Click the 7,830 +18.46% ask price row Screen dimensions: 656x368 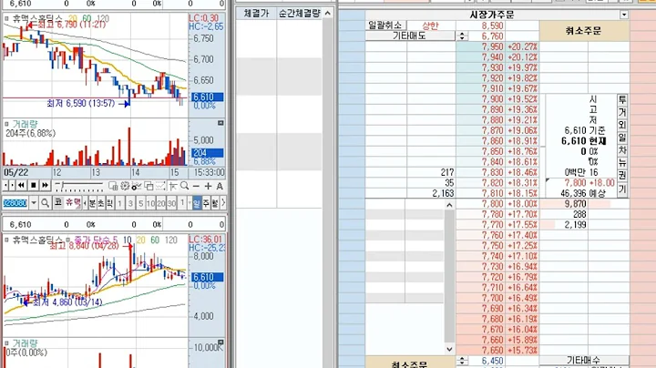click(497, 172)
